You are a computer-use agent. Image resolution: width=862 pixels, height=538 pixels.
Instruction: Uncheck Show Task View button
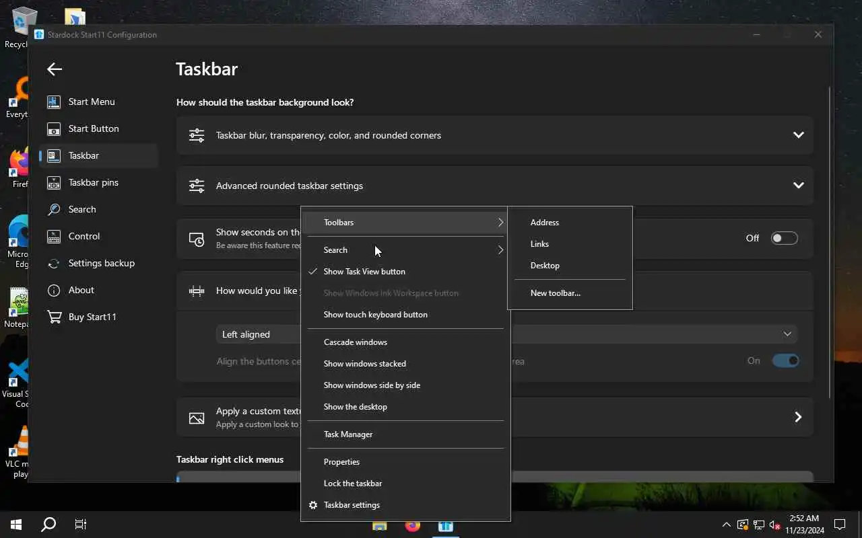point(405,272)
